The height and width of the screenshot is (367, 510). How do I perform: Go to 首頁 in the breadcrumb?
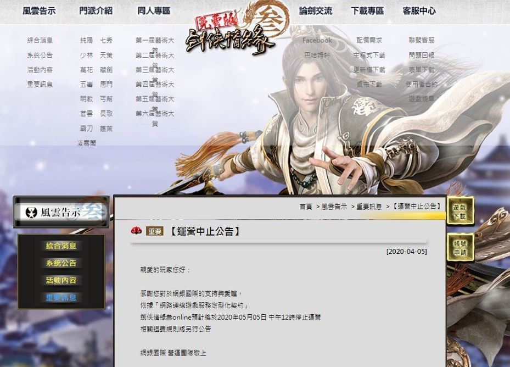306,207
